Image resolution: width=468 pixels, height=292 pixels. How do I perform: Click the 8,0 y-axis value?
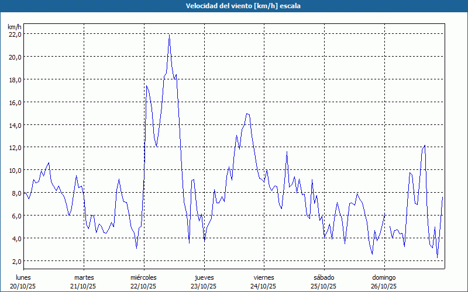click(x=16, y=193)
